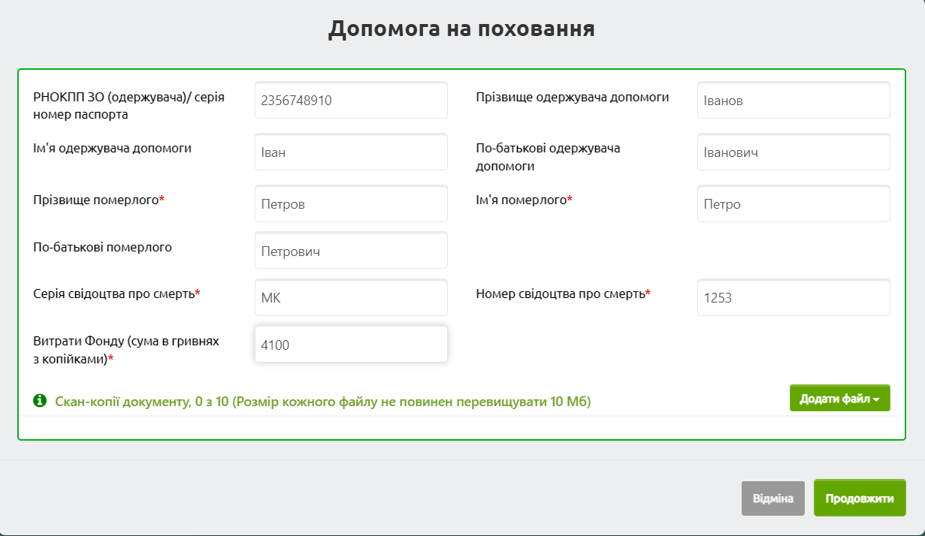Click the По-батькові одержувача допомоги input field

pos(794,152)
